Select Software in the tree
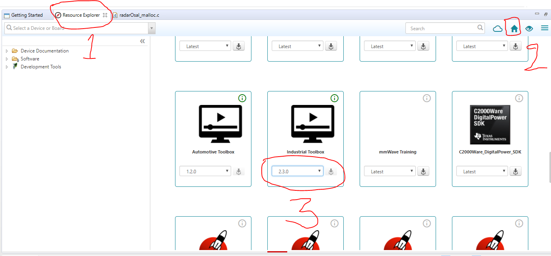551x256 pixels. 30,59
